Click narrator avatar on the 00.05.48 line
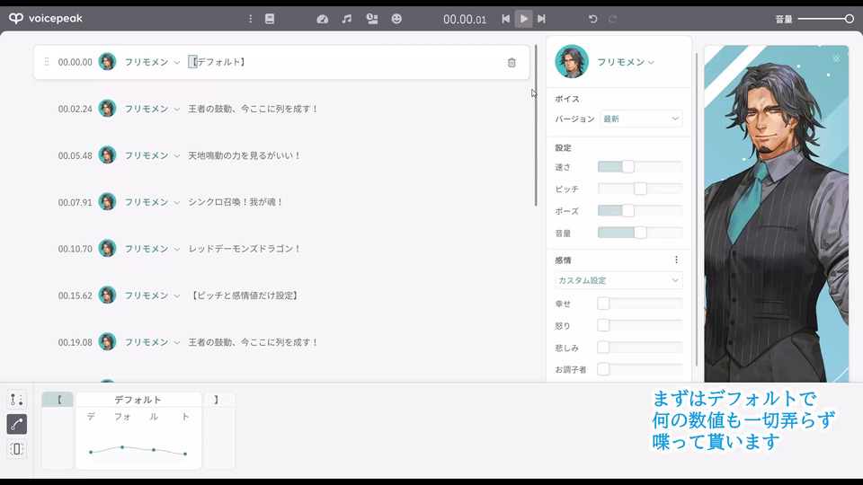Viewport: 863px width, 485px height. click(107, 155)
